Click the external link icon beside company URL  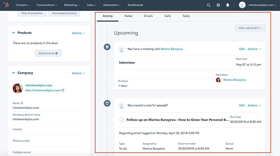[63, 90]
